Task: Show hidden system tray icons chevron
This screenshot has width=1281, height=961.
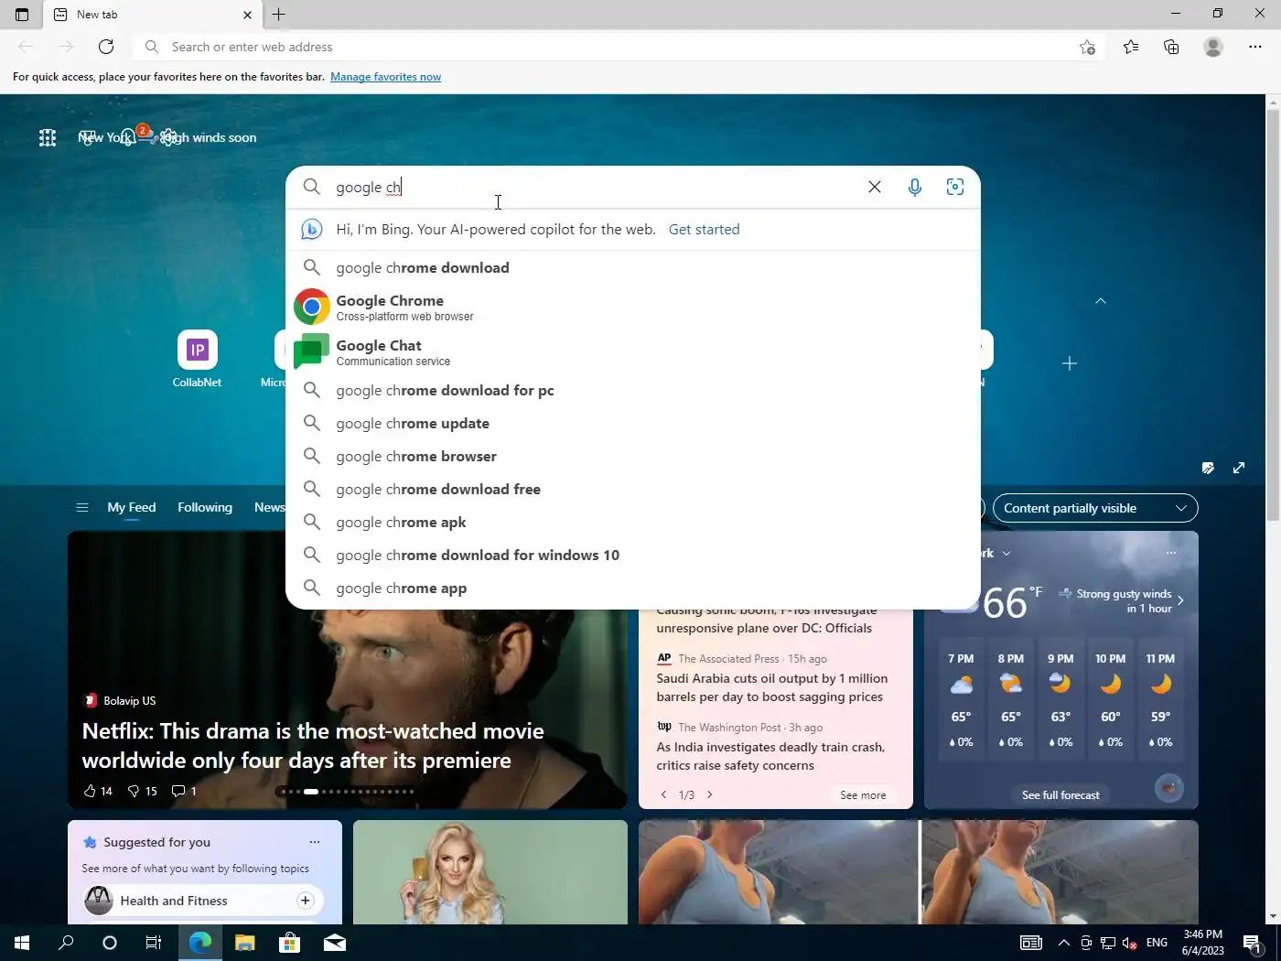Action: (1063, 943)
